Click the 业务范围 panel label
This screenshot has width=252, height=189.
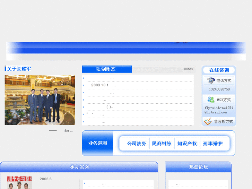pos(97,143)
